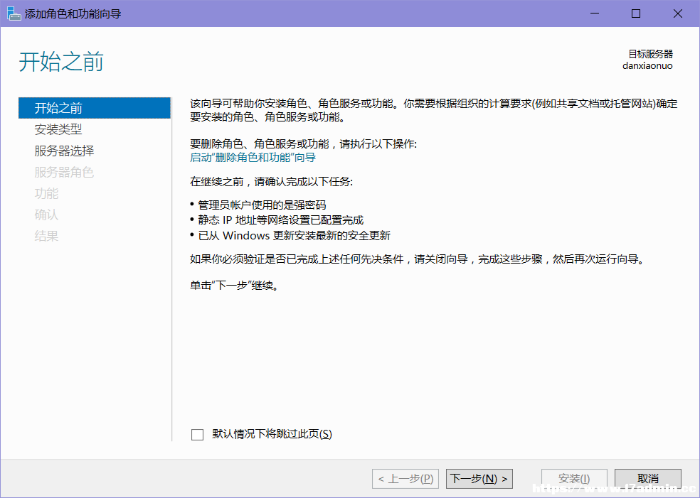Click the 管理员帐户使用的是强密码 bullet
Image resolution: width=700 pixels, height=498 pixels.
[x=262, y=205]
